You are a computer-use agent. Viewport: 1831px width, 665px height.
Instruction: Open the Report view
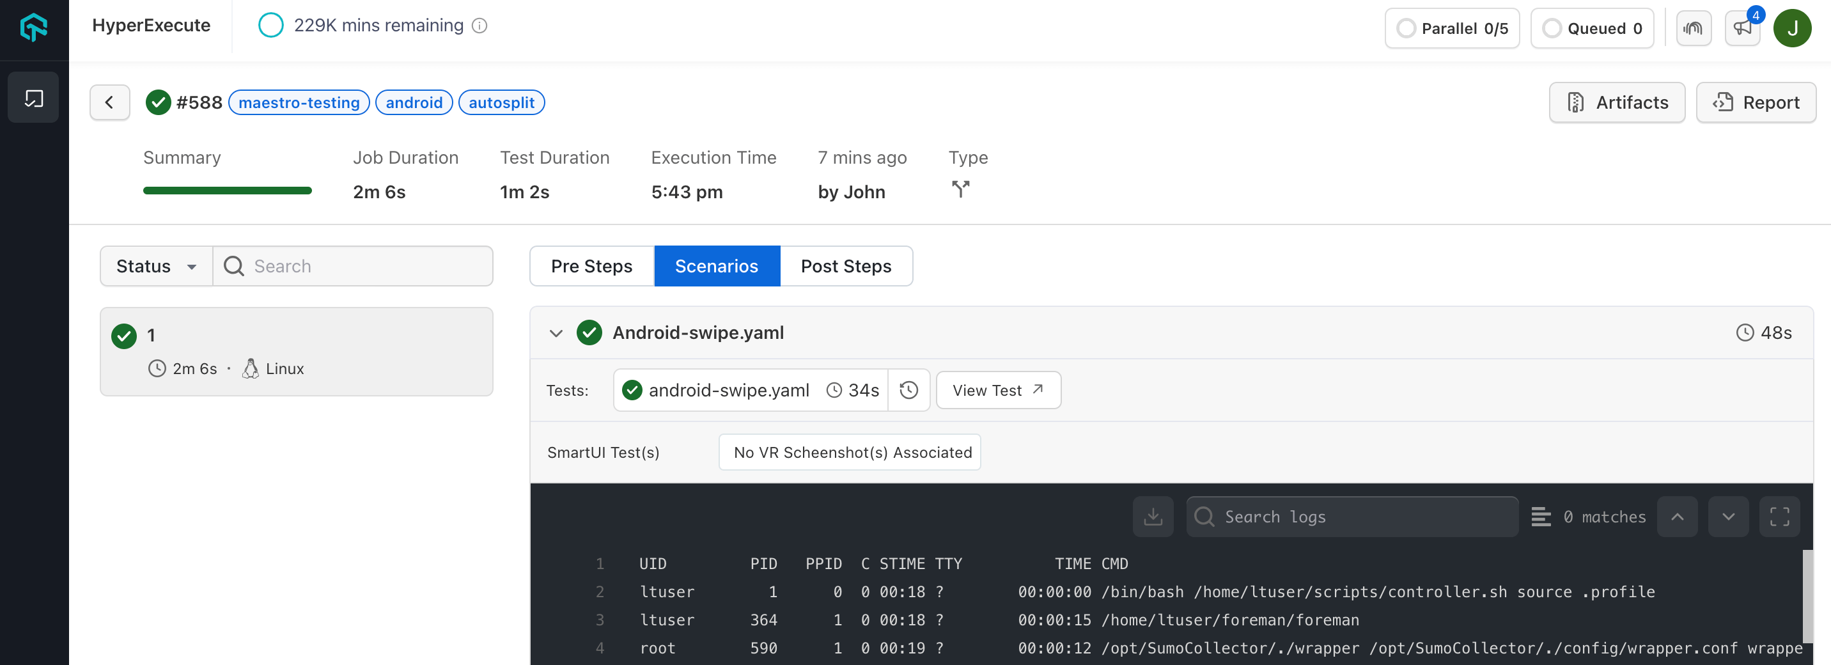click(x=1755, y=102)
